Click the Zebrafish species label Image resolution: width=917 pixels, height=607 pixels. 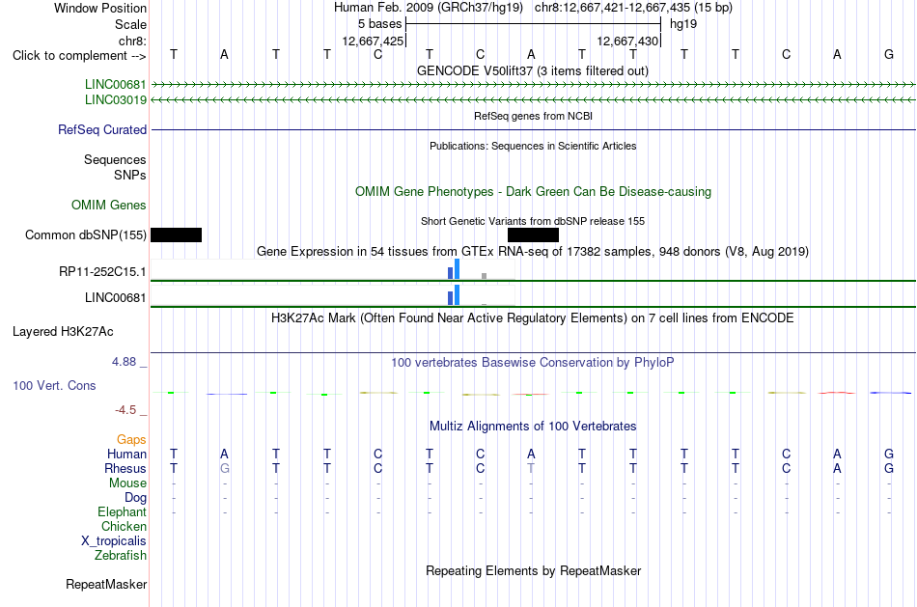[x=120, y=555]
